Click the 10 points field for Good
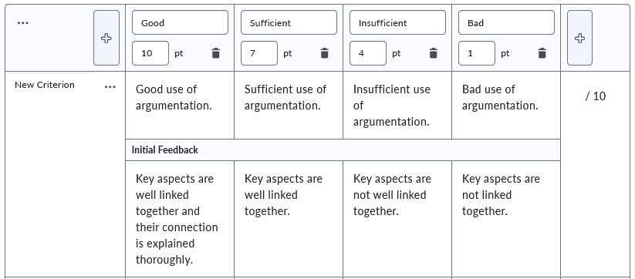The height and width of the screenshot is (279, 635). 150,53
